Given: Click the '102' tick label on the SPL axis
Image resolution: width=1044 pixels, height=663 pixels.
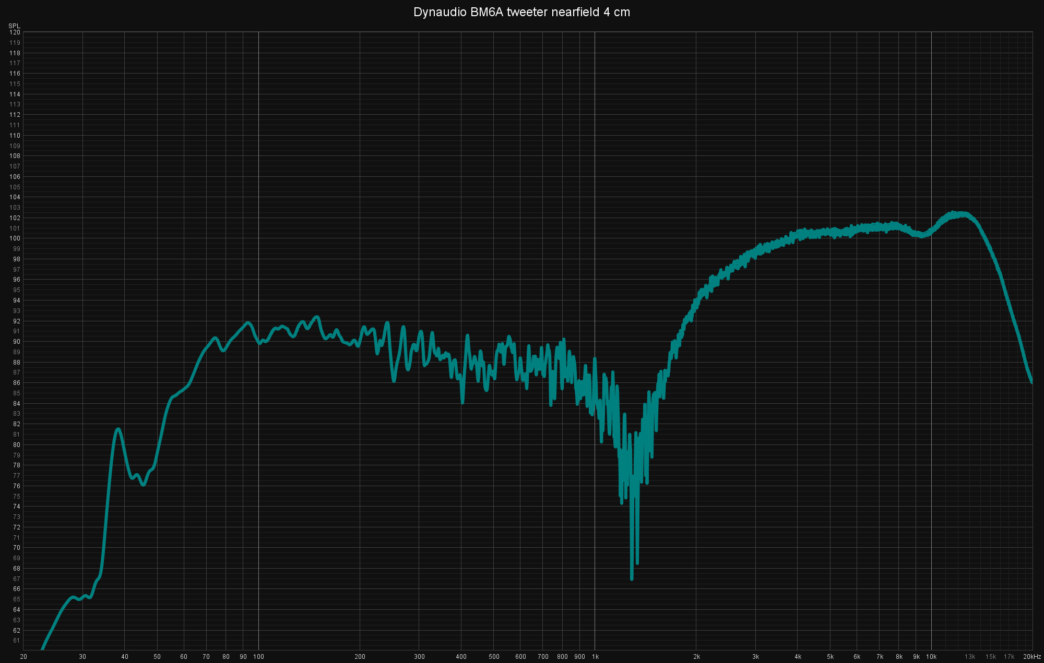Looking at the screenshot, I should pyautogui.click(x=15, y=218).
